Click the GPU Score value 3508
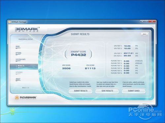The image size is (165, 123). point(66,68)
